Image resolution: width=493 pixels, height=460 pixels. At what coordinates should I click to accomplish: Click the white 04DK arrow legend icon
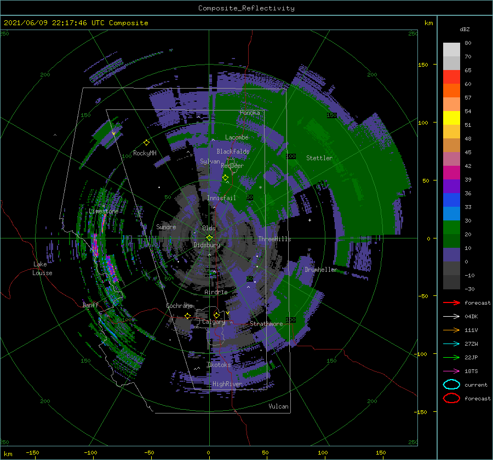point(451,316)
